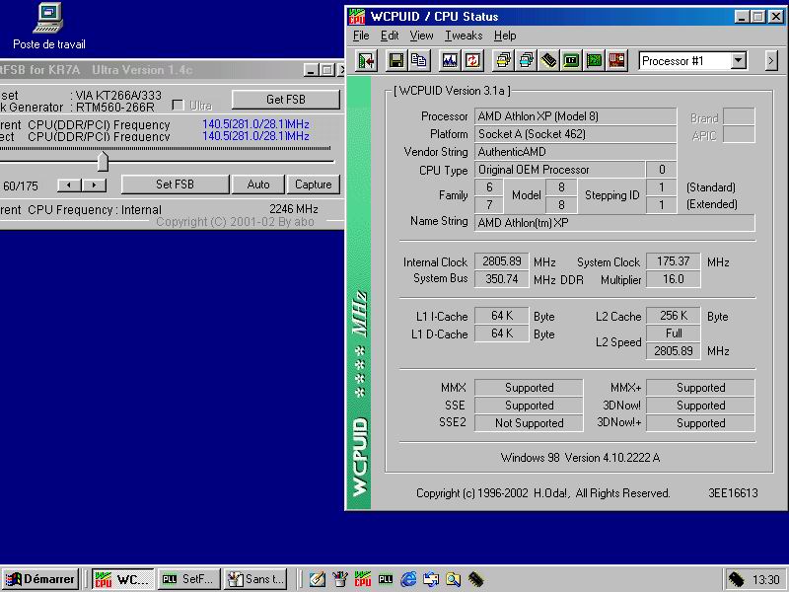Open the Processor #1 dropdown
This screenshot has width=789, height=592.
[x=738, y=61]
